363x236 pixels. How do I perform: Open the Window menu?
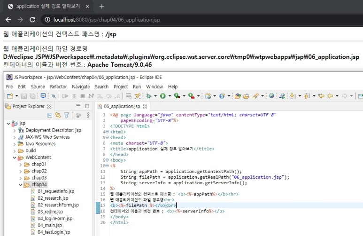154,87
